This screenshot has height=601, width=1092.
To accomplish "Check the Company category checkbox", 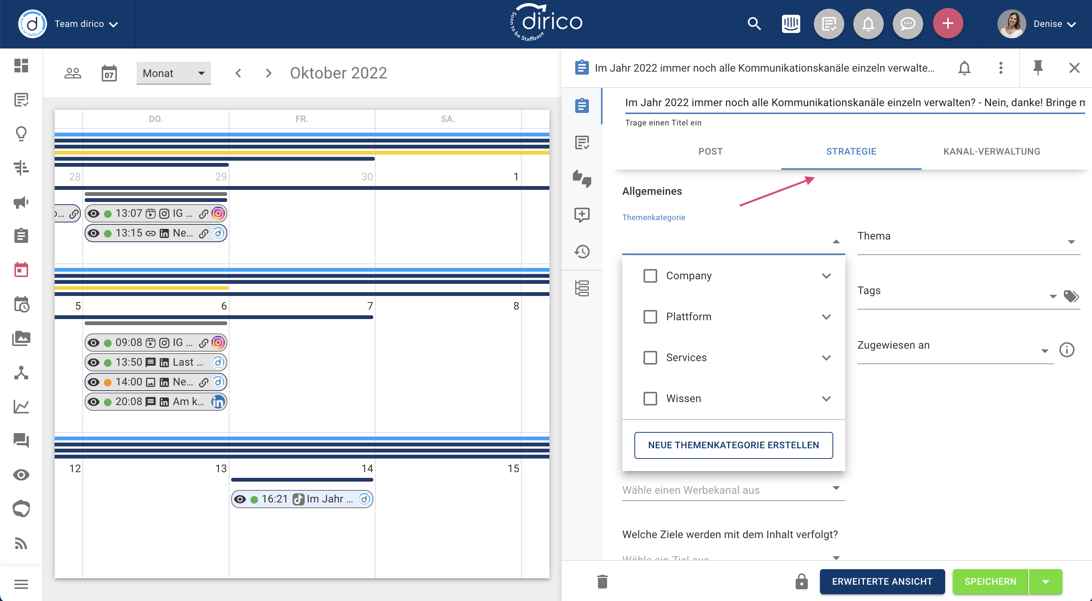I will tap(650, 276).
